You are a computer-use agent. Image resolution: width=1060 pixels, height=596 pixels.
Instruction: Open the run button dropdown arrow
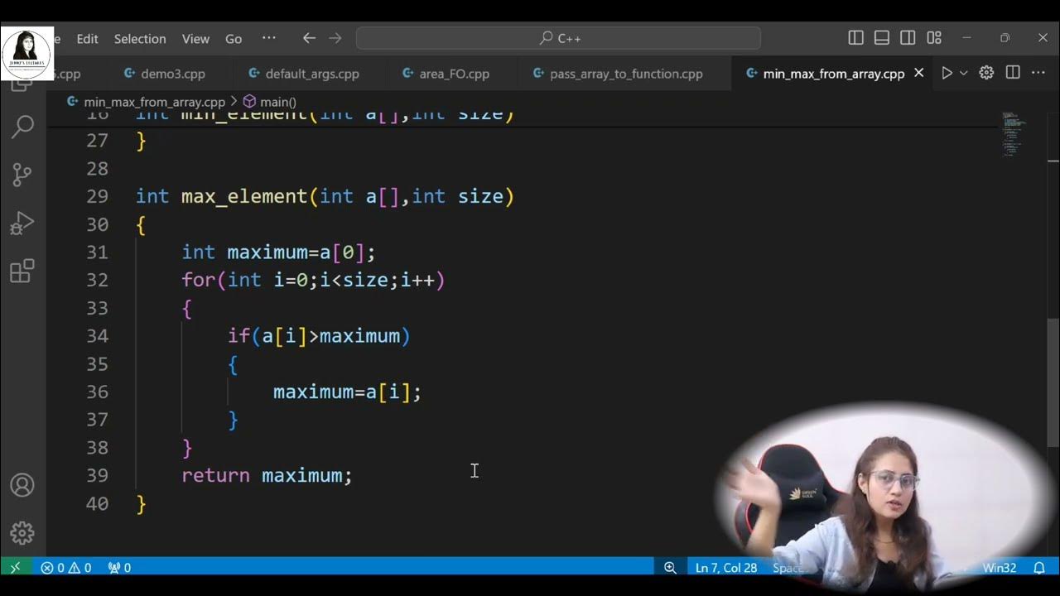pos(963,73)
